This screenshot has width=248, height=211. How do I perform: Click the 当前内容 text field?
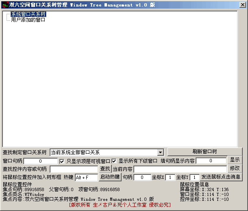[180, 169]
